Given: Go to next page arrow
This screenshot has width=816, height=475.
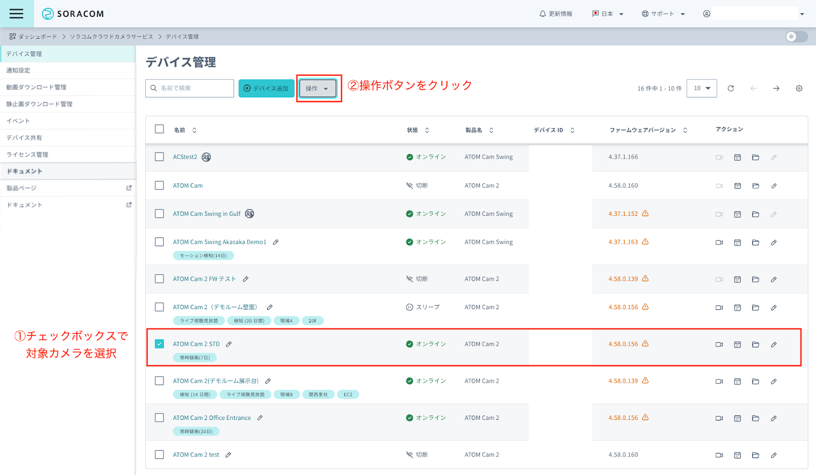Looking at the screenshot, I should [776, 88].
